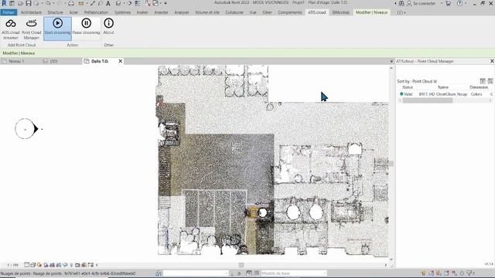Open the ATIS.cloud streamer tool
This screenshot has height=278, width=495.
(x=11, y=29)
